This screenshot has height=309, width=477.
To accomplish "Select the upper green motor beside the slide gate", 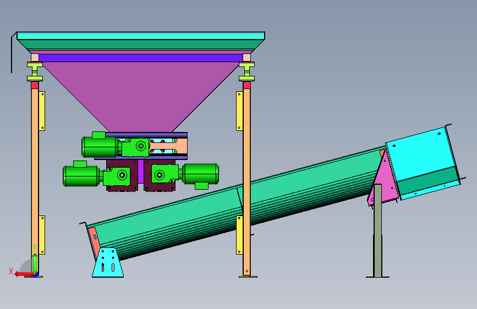I will click(x=100, y=147).
